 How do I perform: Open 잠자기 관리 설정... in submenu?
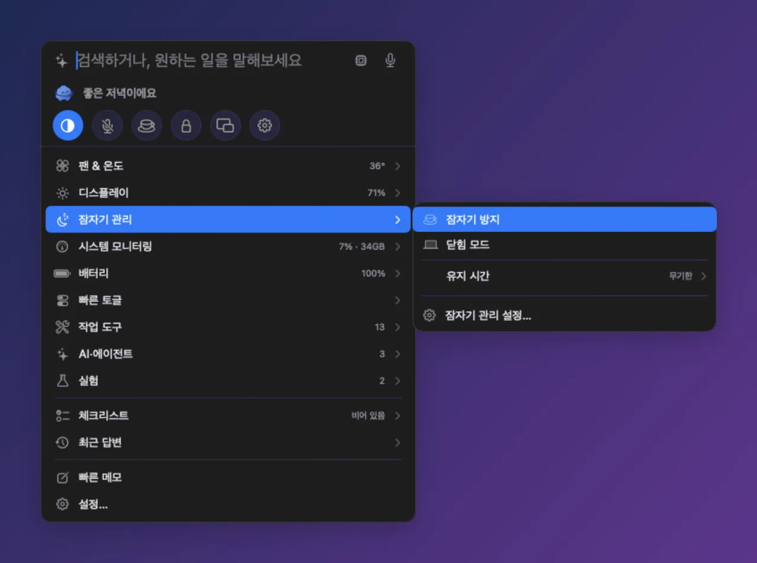click(564, 315)
